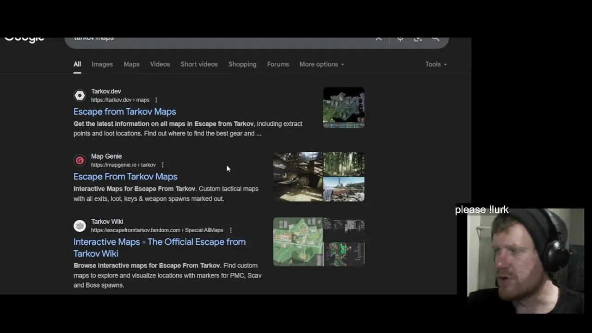Clear the search query with the X icon
This screenshot has height=333, width=592.
click(x=378, y=39)
